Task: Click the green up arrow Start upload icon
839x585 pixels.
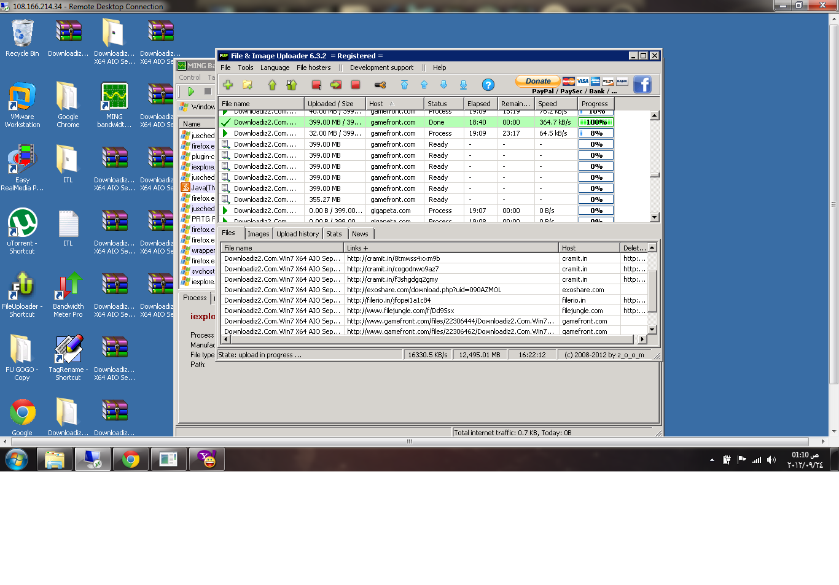Action: coord(272,85)
